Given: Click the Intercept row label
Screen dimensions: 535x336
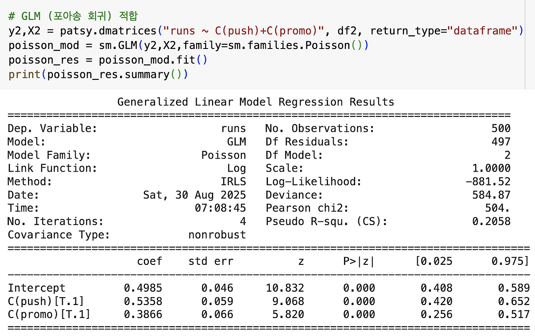Looking at the screenshot, I should tap(37, 288).
